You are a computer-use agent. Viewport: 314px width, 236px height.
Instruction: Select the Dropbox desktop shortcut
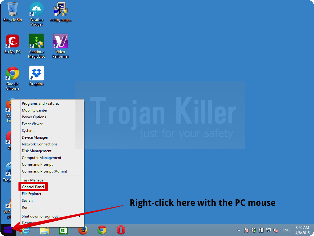37,76
